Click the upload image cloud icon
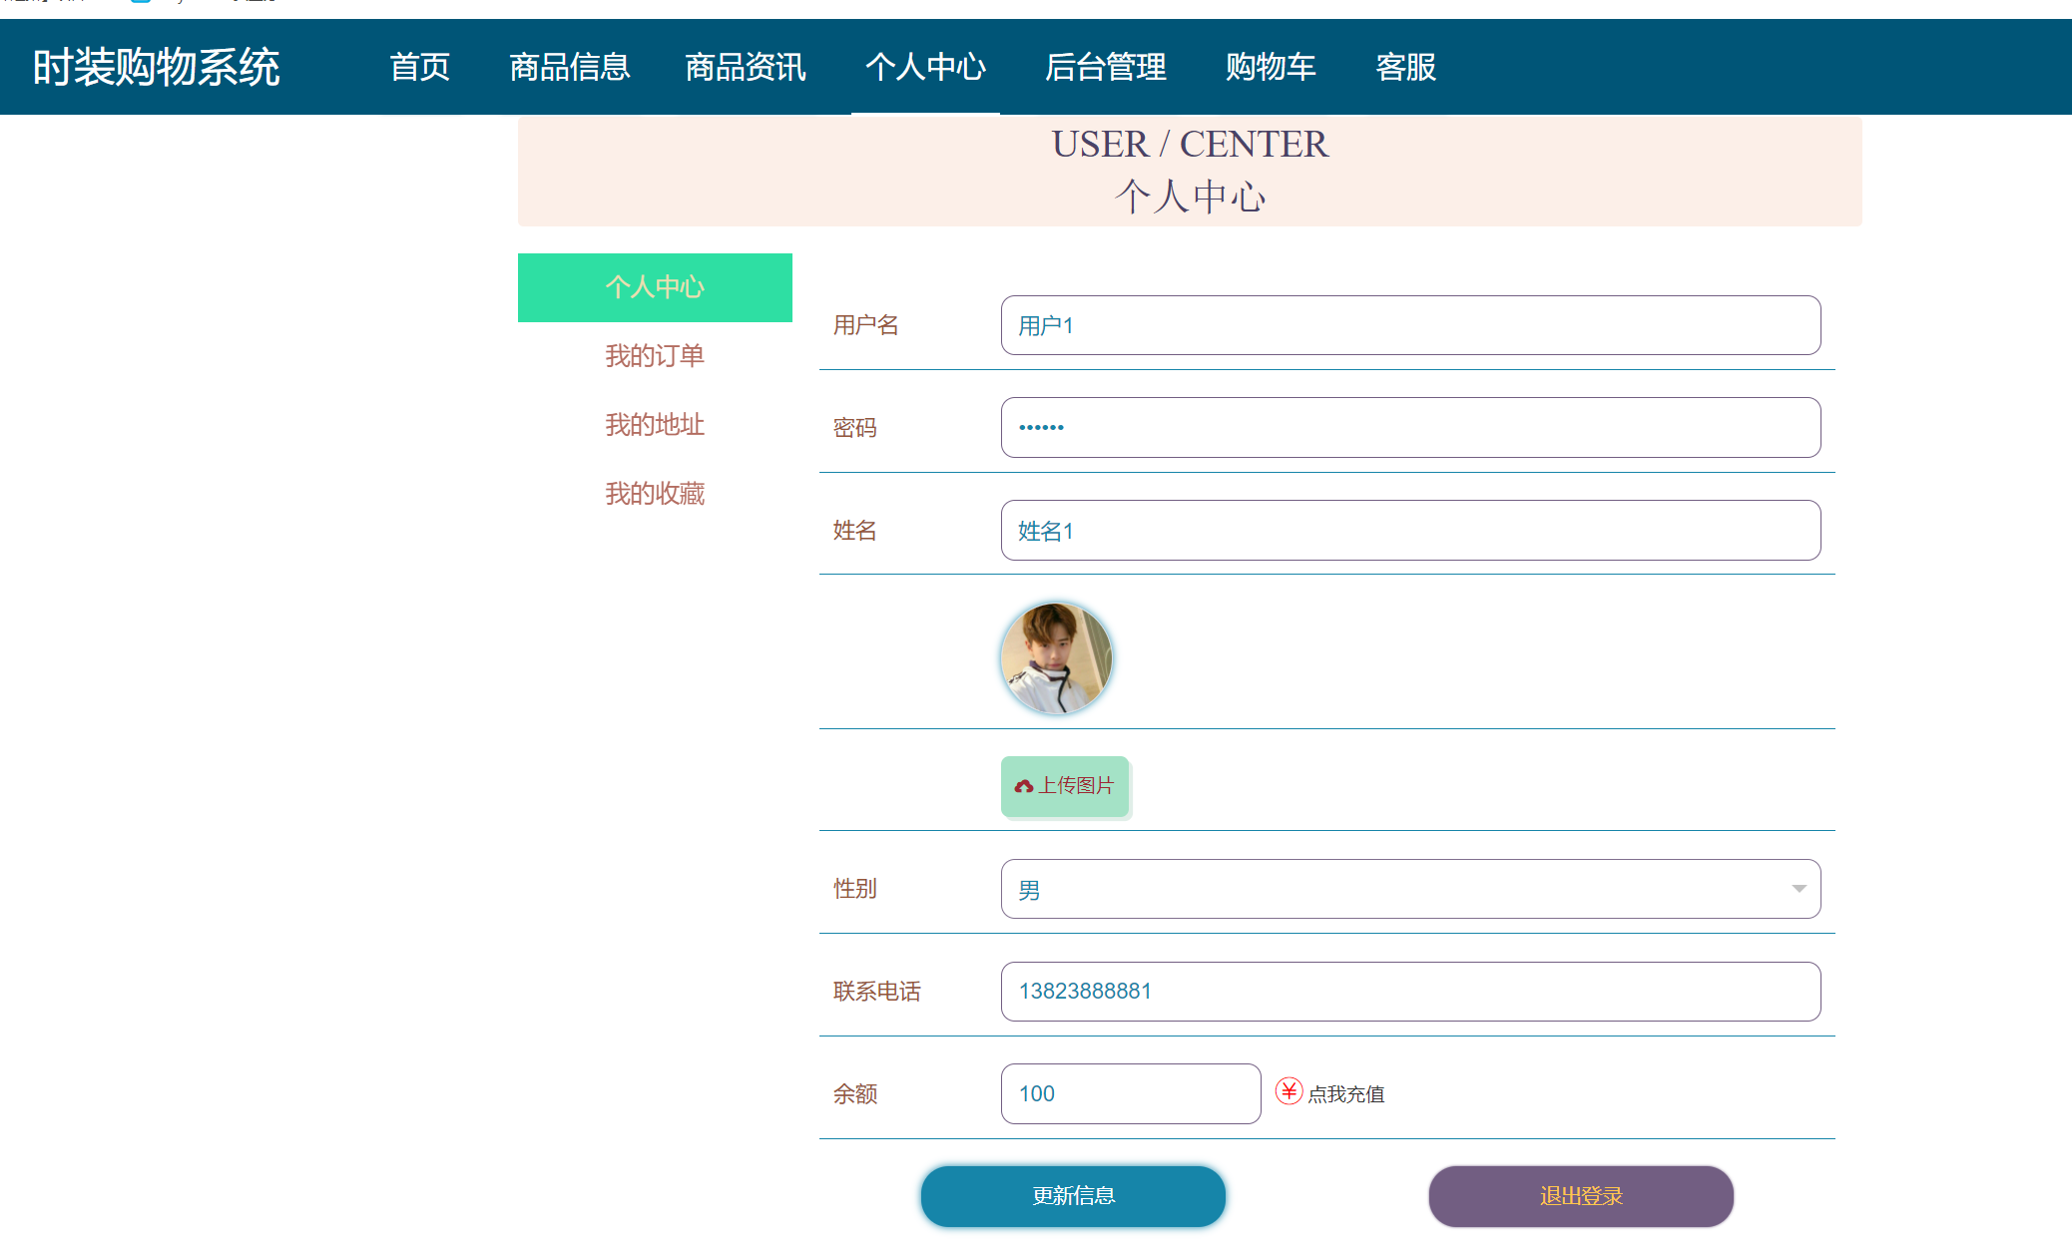The width and height of the screenshot is (2072, 1244). coord(1023,786)
